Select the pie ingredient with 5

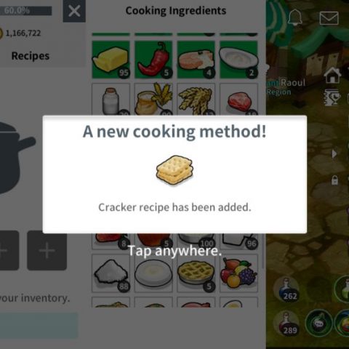(x=196, y=273)
